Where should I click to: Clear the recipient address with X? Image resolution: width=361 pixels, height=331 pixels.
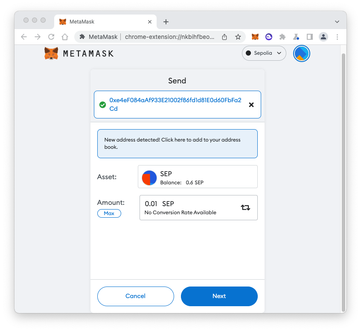pyautogui.click(x=251, y=104)
